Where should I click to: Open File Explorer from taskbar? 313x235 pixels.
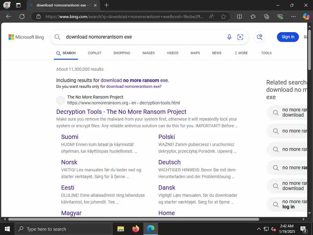click(120, 229)
